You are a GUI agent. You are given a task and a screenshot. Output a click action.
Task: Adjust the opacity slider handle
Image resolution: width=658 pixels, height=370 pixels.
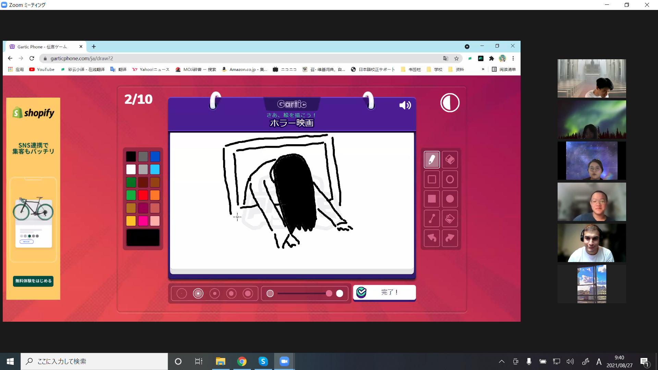329,293
